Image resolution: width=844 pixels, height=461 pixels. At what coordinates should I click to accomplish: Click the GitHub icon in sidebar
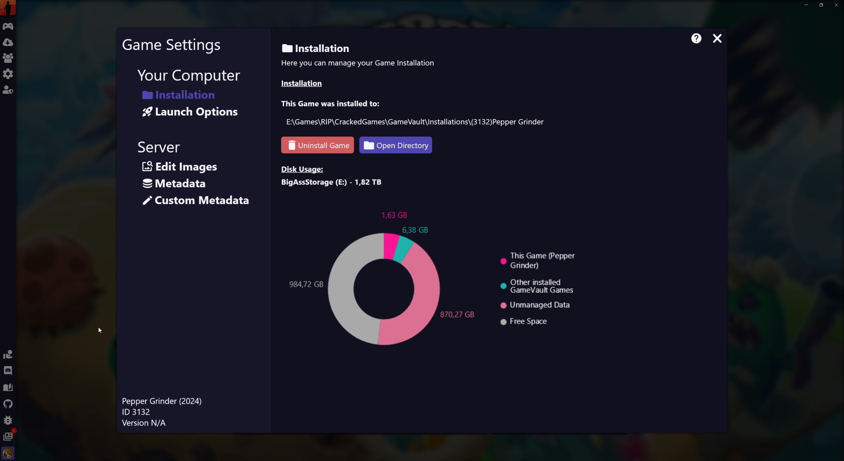[x=8, y=404]
